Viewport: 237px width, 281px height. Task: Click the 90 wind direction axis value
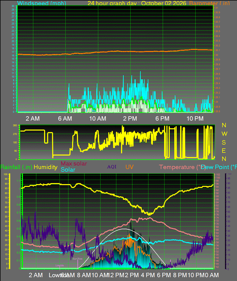16,151
